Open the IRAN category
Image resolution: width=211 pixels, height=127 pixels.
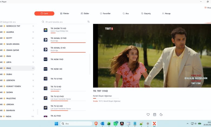[17, 56]
